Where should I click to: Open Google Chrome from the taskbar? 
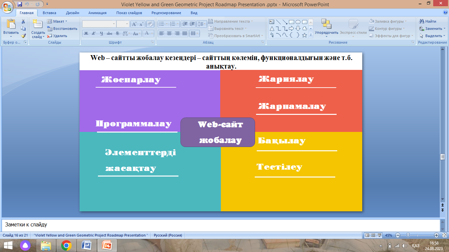pos(66,245)
